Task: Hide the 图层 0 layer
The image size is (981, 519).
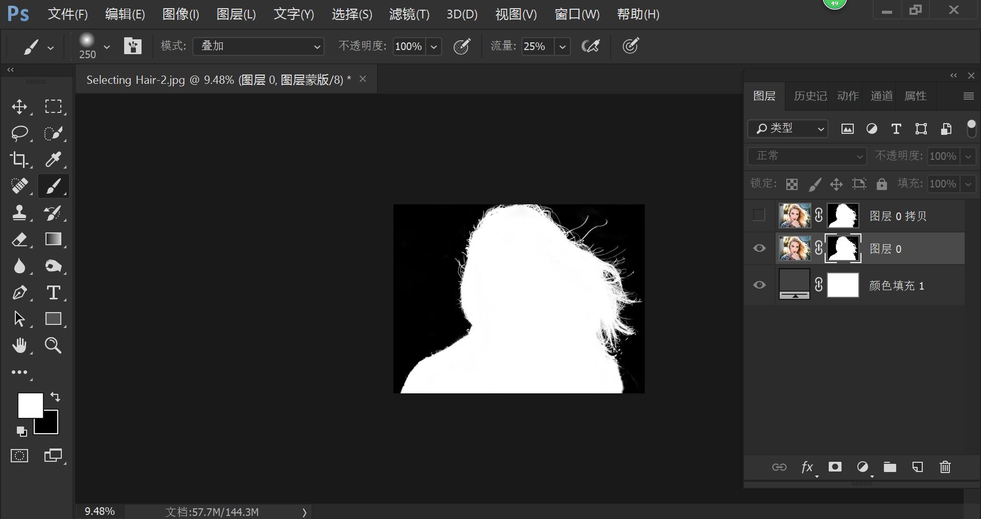Action: pyautogui.click(x=759, y=248)
